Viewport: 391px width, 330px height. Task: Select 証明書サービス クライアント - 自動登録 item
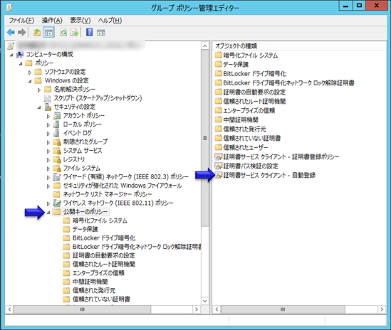[x=265, y=176]
